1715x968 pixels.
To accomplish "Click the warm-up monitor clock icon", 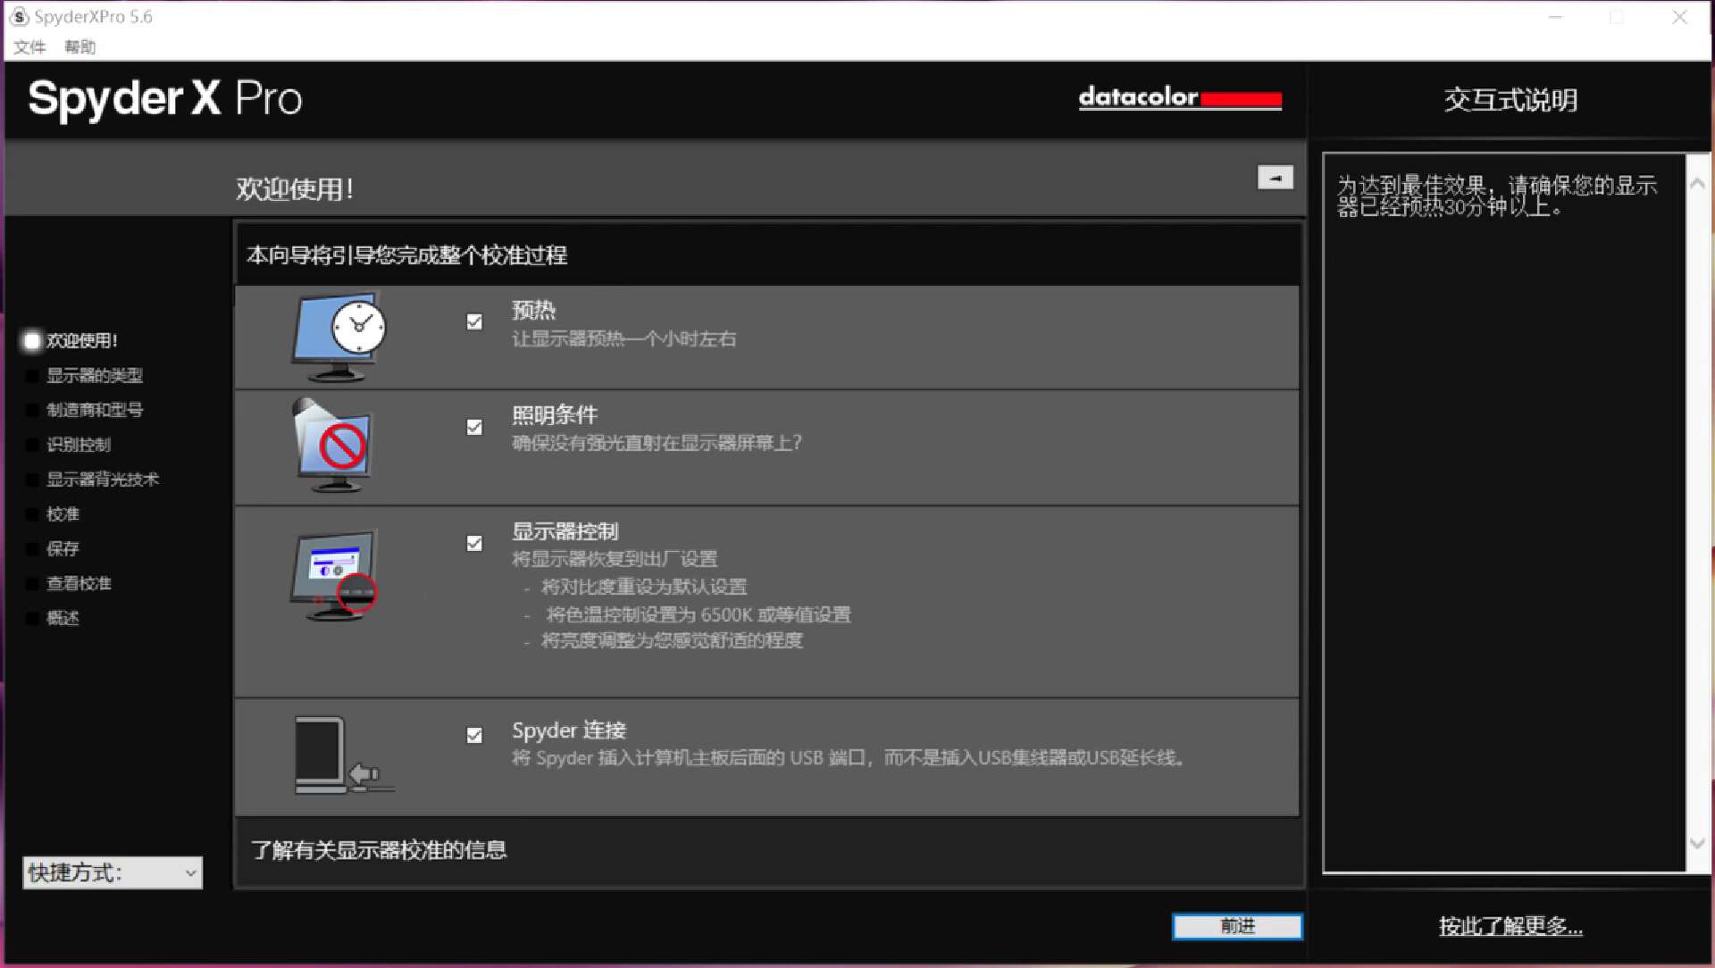I will (x=339, y=337).
